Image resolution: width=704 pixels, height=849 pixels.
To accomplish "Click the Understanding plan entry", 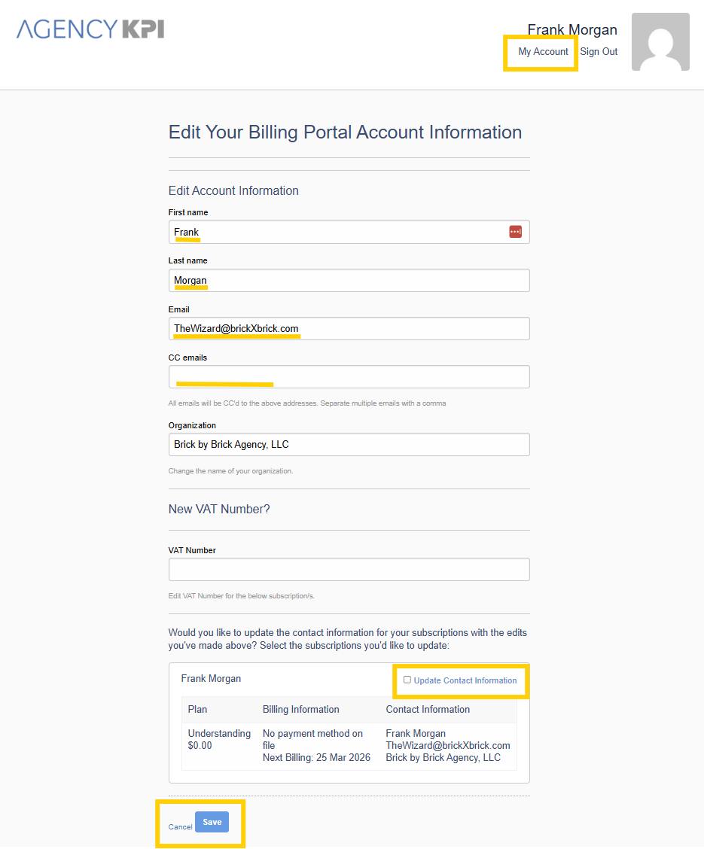I will tap(219, 733).
